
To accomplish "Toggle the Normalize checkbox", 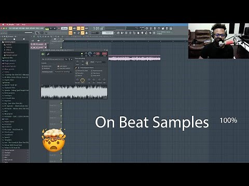I will click(x=80, y=73).
